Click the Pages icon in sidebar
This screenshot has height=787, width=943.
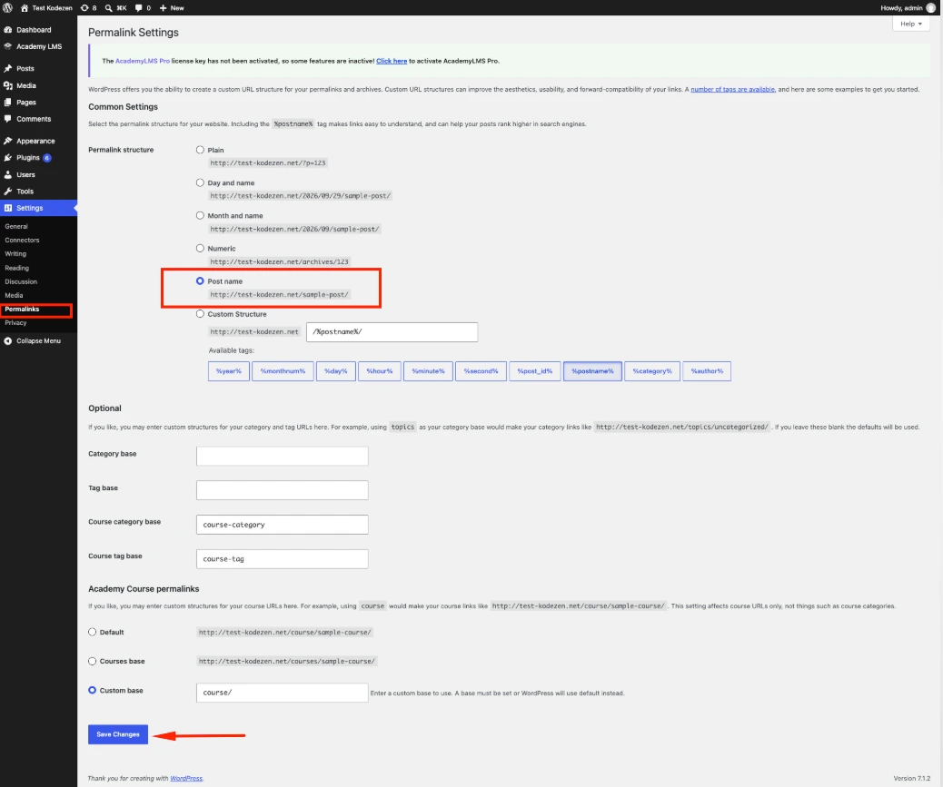(8, 103)
